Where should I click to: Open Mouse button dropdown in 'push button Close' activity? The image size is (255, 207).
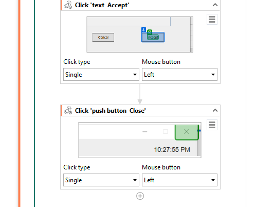pos(179,180)
